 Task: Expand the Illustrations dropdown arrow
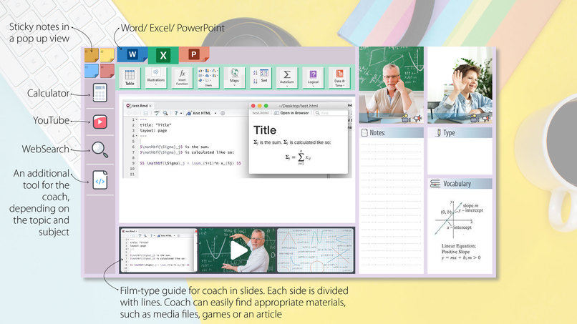[155, 84]
